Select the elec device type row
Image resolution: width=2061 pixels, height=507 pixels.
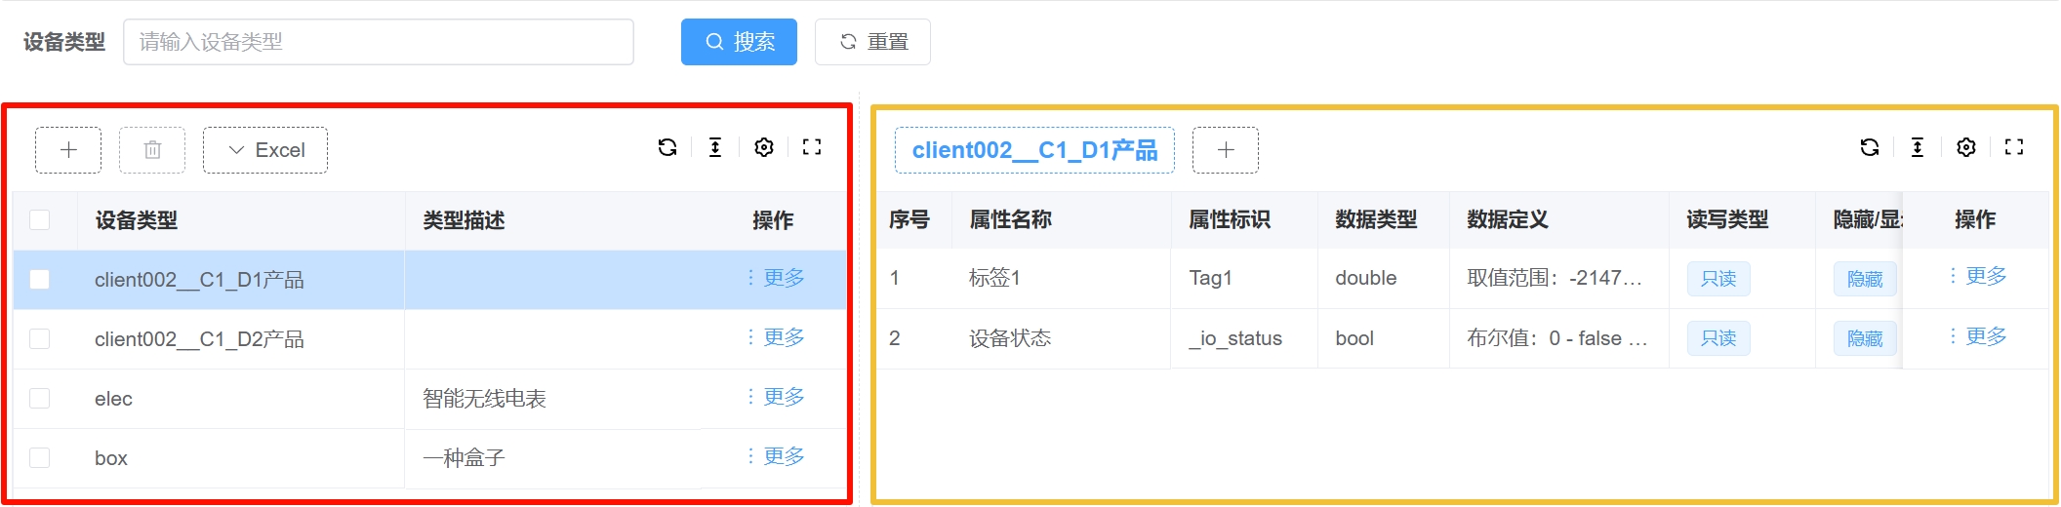tap(429, 398)
